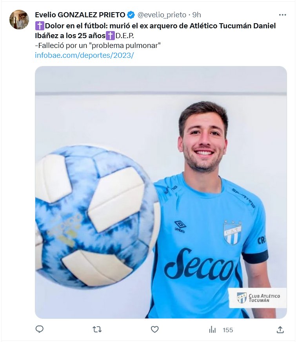Click the reply speech bubble icon

39,329
